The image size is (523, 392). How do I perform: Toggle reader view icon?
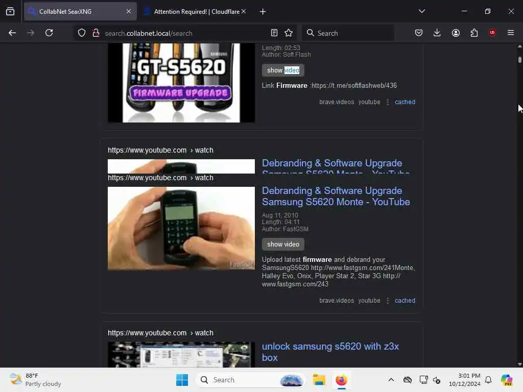click(x=274, y=33)
